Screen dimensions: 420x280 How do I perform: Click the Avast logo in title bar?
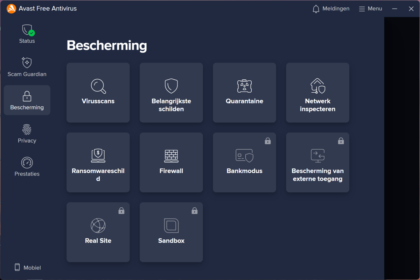click(x=11, y=9)
